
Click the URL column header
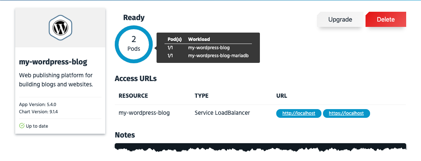(x=282, y=96)
